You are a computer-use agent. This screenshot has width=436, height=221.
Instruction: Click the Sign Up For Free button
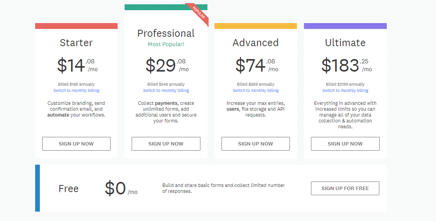tap(345, 188)
